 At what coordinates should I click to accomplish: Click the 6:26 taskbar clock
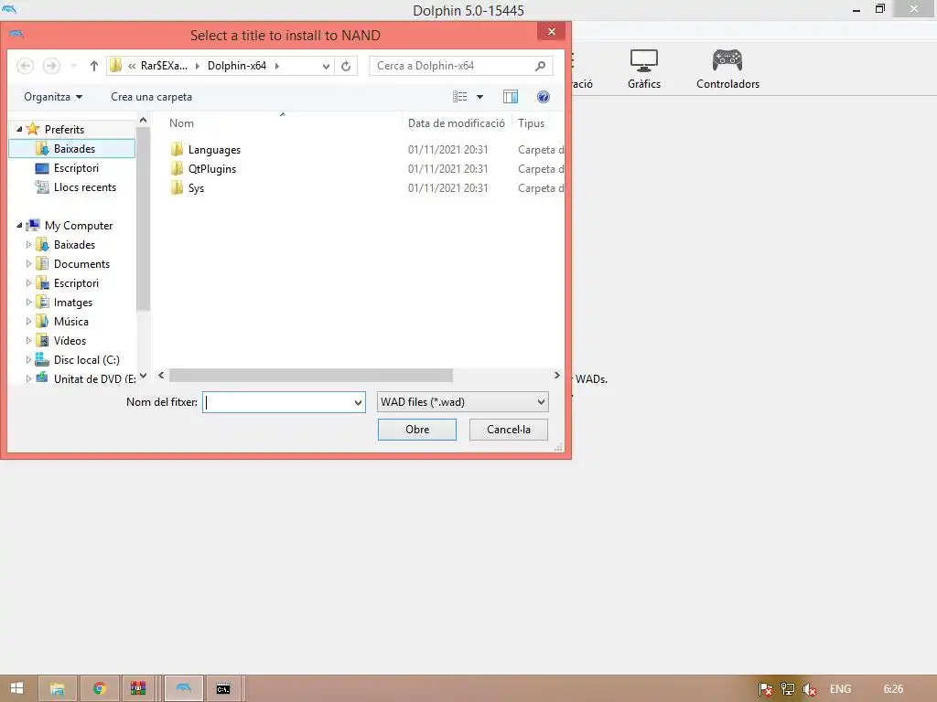pos(893,689)
